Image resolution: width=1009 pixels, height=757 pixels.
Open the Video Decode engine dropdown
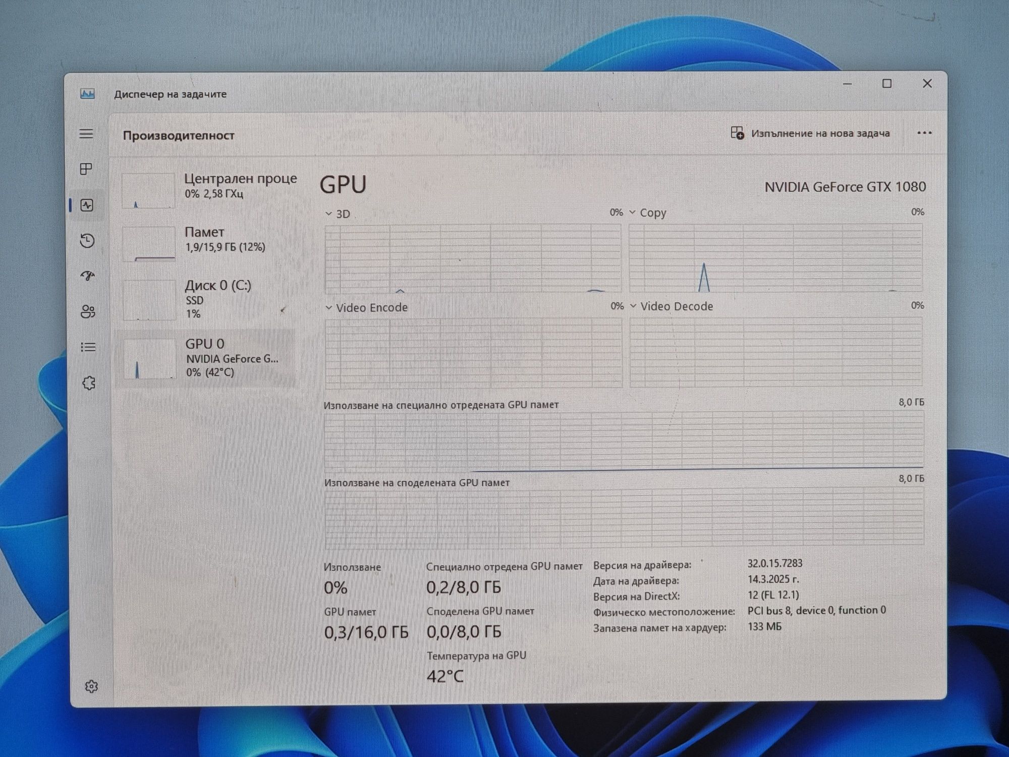633,306
